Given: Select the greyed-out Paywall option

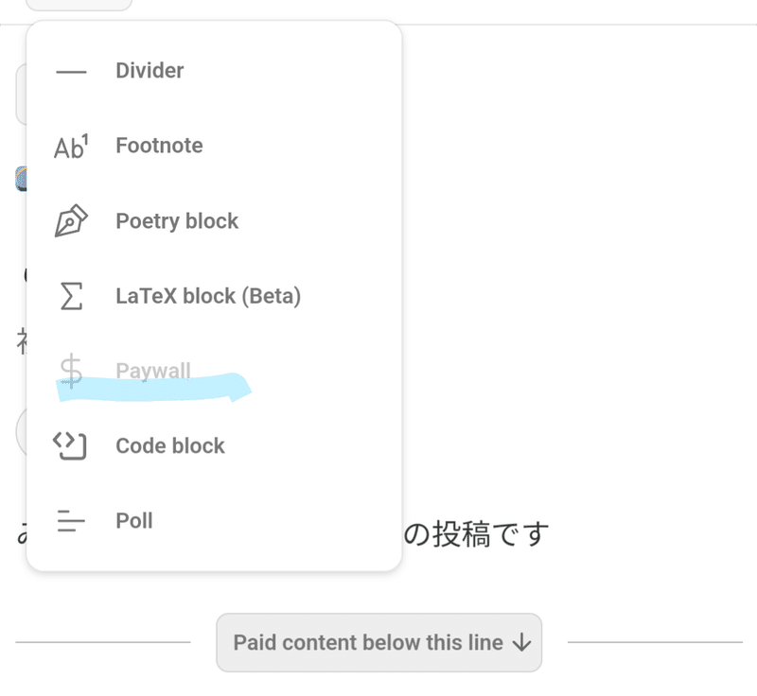Looking at the screenshot, I should [214, 371].
